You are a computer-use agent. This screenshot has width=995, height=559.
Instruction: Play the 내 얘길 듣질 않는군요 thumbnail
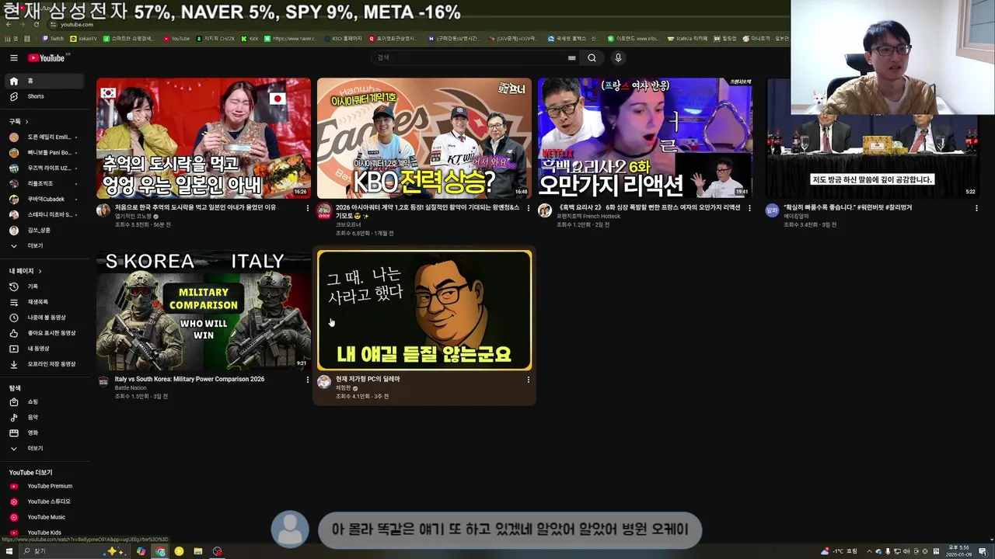(x=424, y=310)
